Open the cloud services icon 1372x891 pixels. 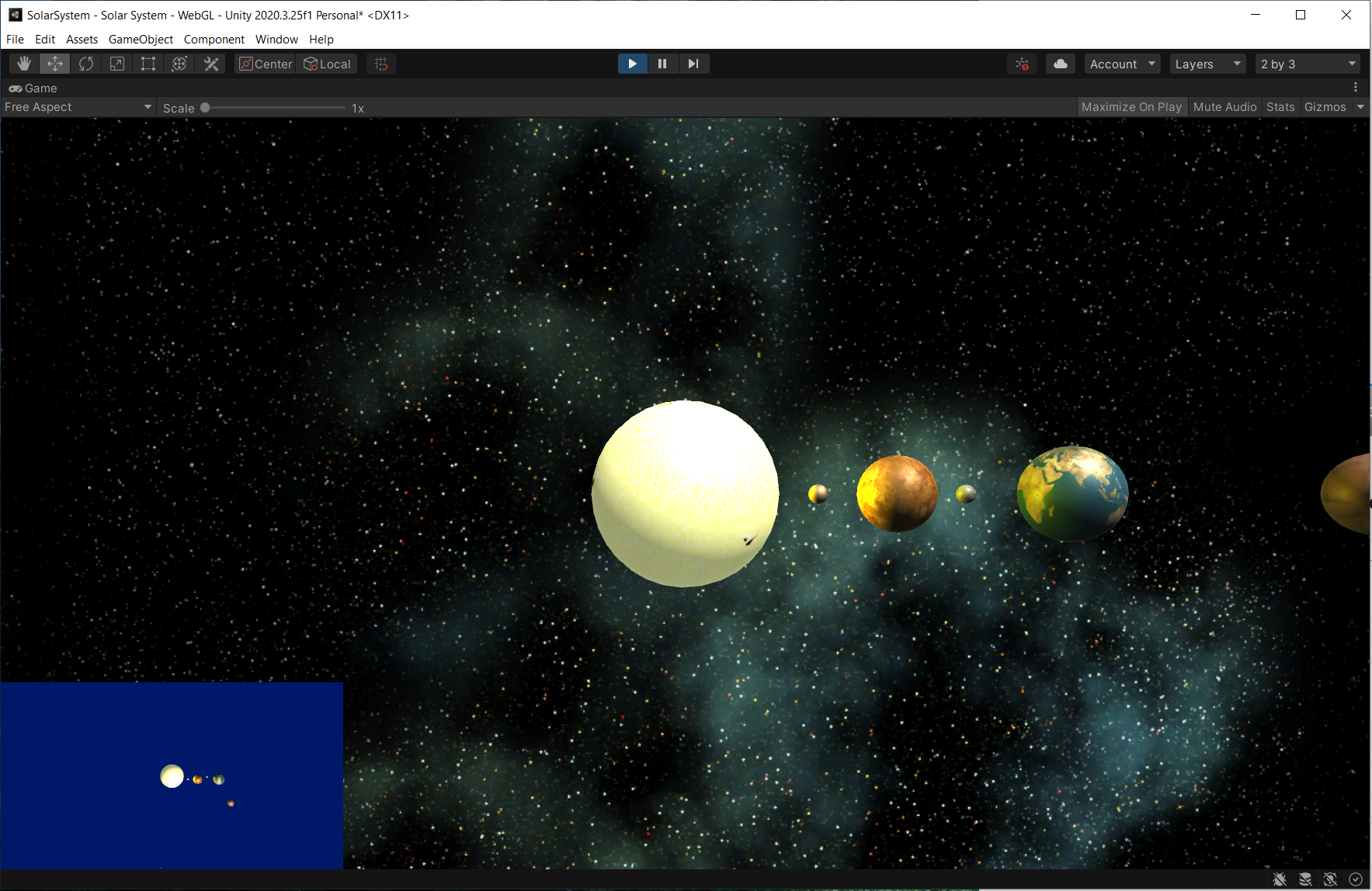[1061, 64]
